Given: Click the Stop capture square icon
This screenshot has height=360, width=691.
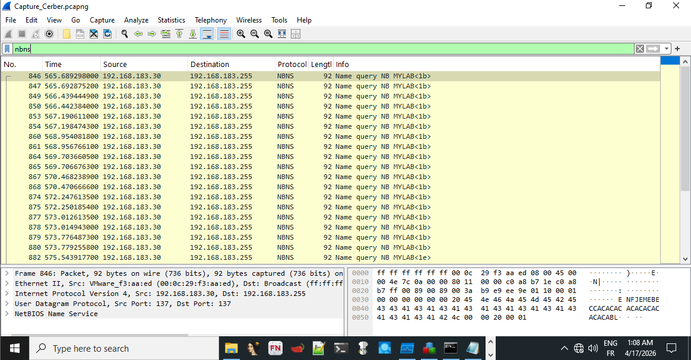Looking at the screenshot, I should (x=22, y=34).
